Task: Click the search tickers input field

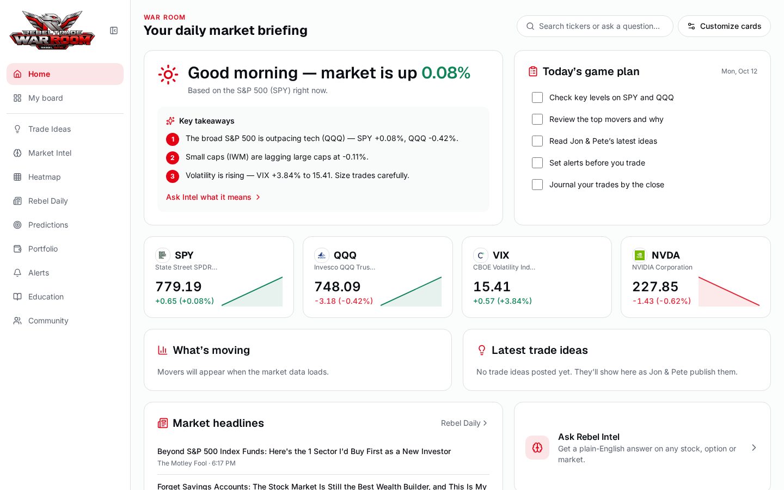Action: tap(595, 26)
